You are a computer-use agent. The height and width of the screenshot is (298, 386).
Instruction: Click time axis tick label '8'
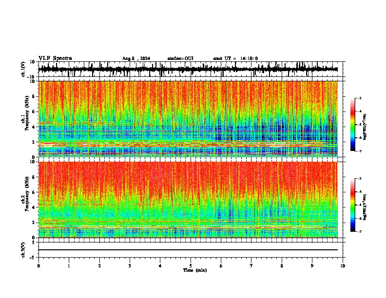coord(282,266)
